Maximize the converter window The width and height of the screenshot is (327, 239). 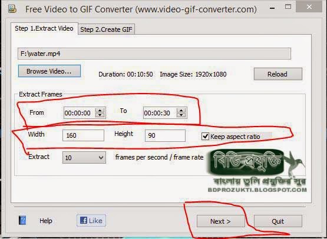click(288, 6)
